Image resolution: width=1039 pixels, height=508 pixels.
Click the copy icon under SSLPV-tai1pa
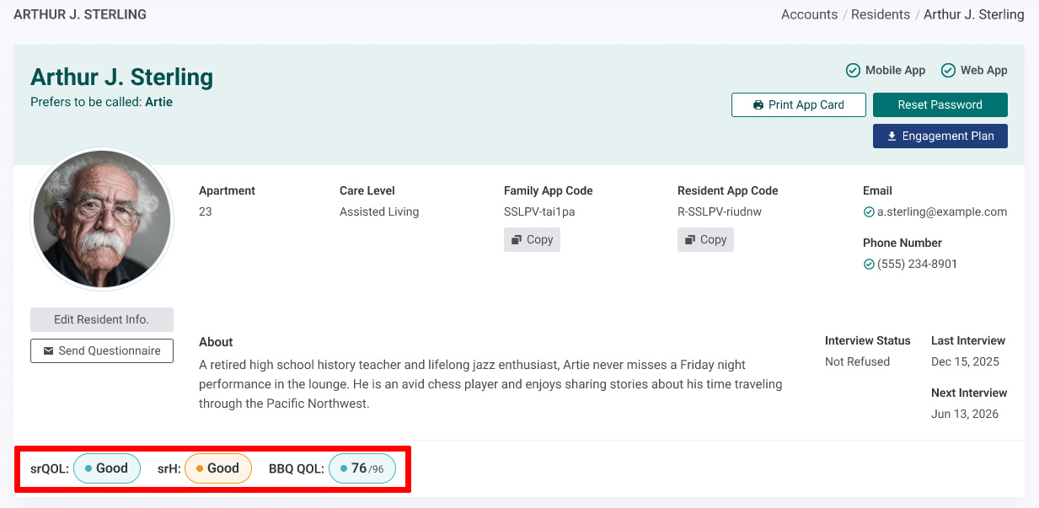(517, 240)
